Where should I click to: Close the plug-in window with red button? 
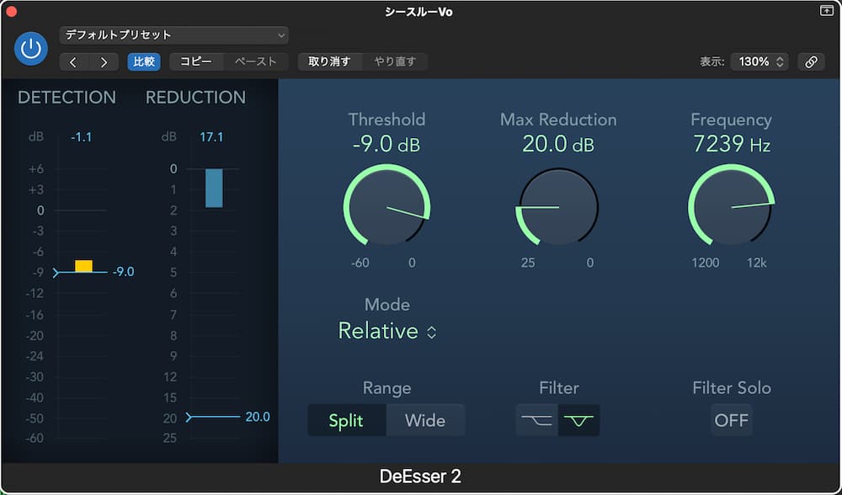tap(11, 11)
